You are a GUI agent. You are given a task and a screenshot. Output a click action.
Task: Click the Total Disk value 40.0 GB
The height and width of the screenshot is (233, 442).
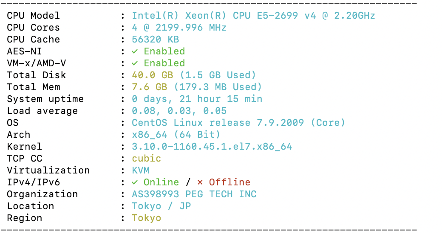(x=152, y=75)
